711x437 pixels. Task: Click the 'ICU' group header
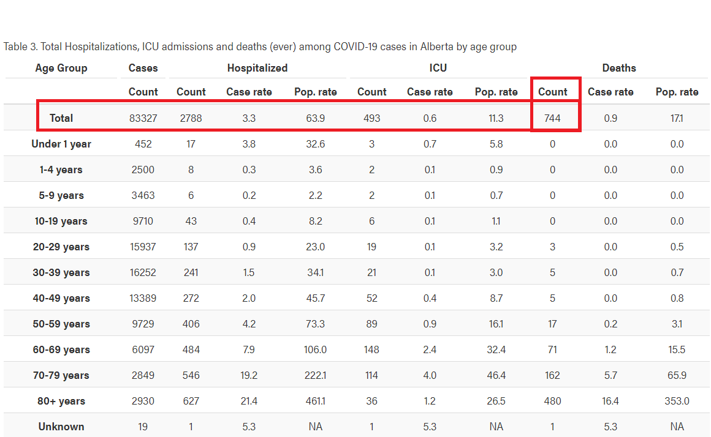[x=438, y=68]
